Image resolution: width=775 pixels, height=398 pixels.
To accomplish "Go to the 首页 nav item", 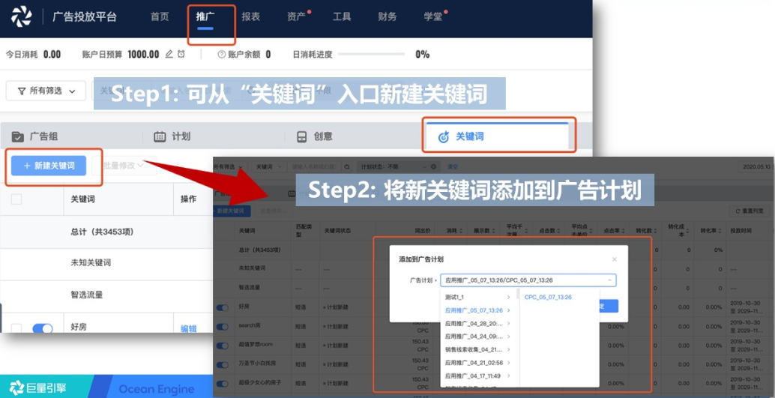I will click(x=160, y=16).
